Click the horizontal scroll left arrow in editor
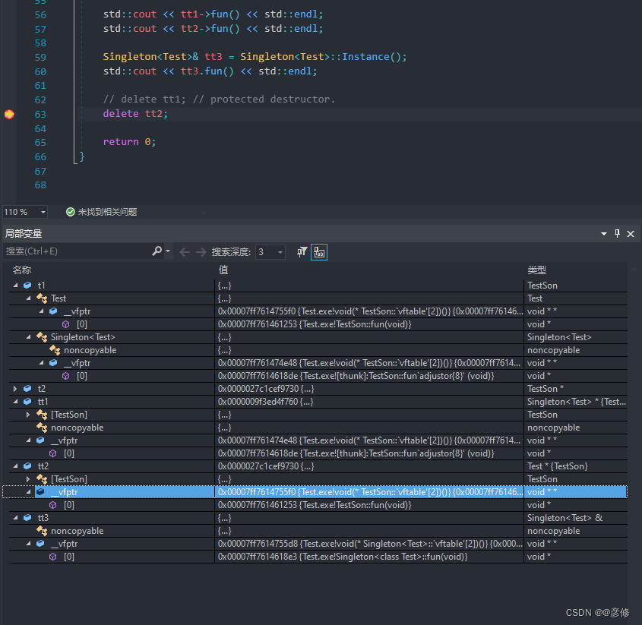 pos(204,212)
